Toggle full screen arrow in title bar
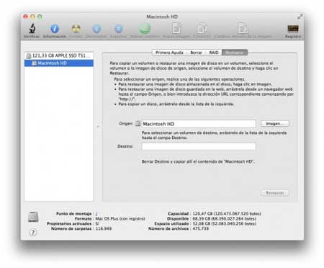 point(300,17)
